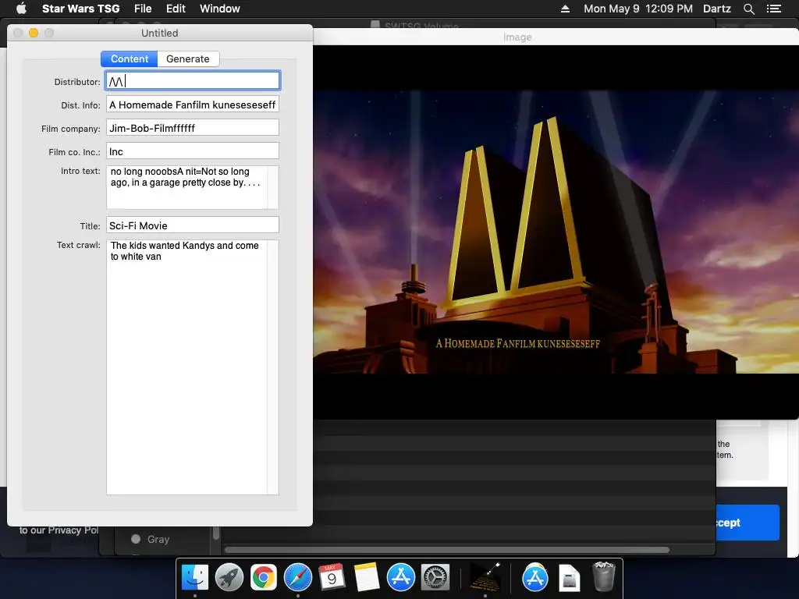Viewport: 799px width, 599px height.
Task: Click the Privacy Policy text in background
Action: tap(59, 530)
